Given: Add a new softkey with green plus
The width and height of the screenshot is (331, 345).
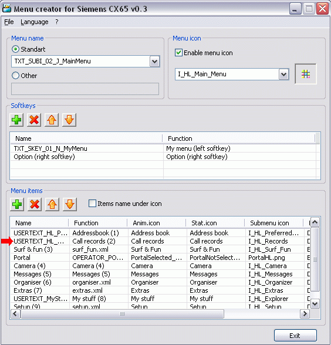Looking at the screenshot, I should coord(16,120).
